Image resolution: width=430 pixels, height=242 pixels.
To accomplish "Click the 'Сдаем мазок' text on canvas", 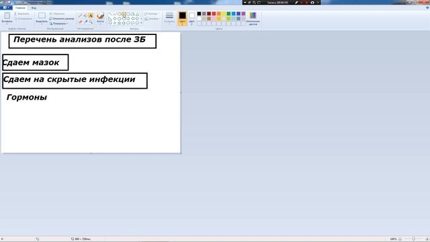I will [31, 63].
